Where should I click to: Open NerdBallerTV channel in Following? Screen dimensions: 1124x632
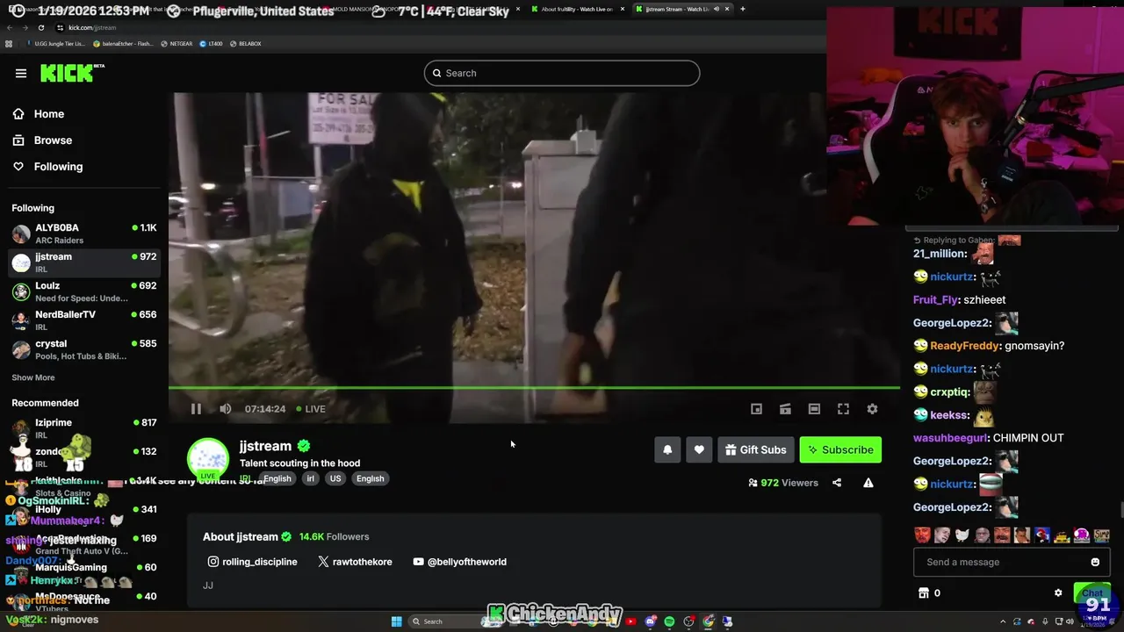click(x=84, y=320)
